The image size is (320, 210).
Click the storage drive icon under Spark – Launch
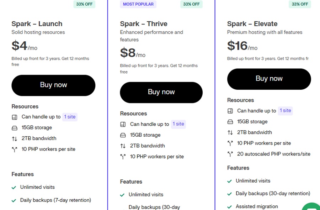(15, 127)
